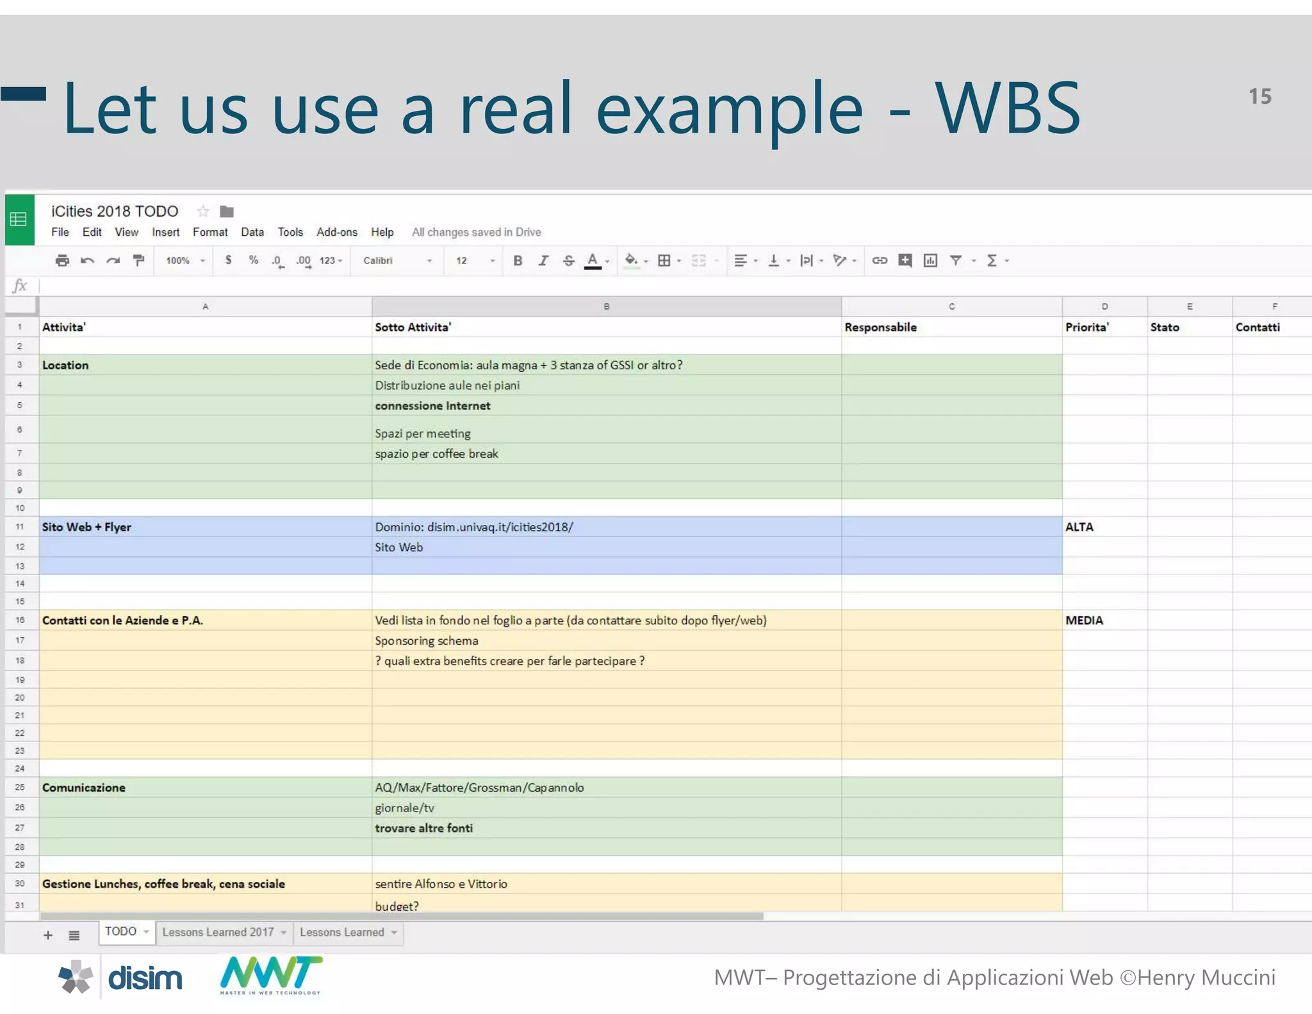Select the 'Sponsoring schema' cell
1312x1014 pixels.
(x=607, y=640)
